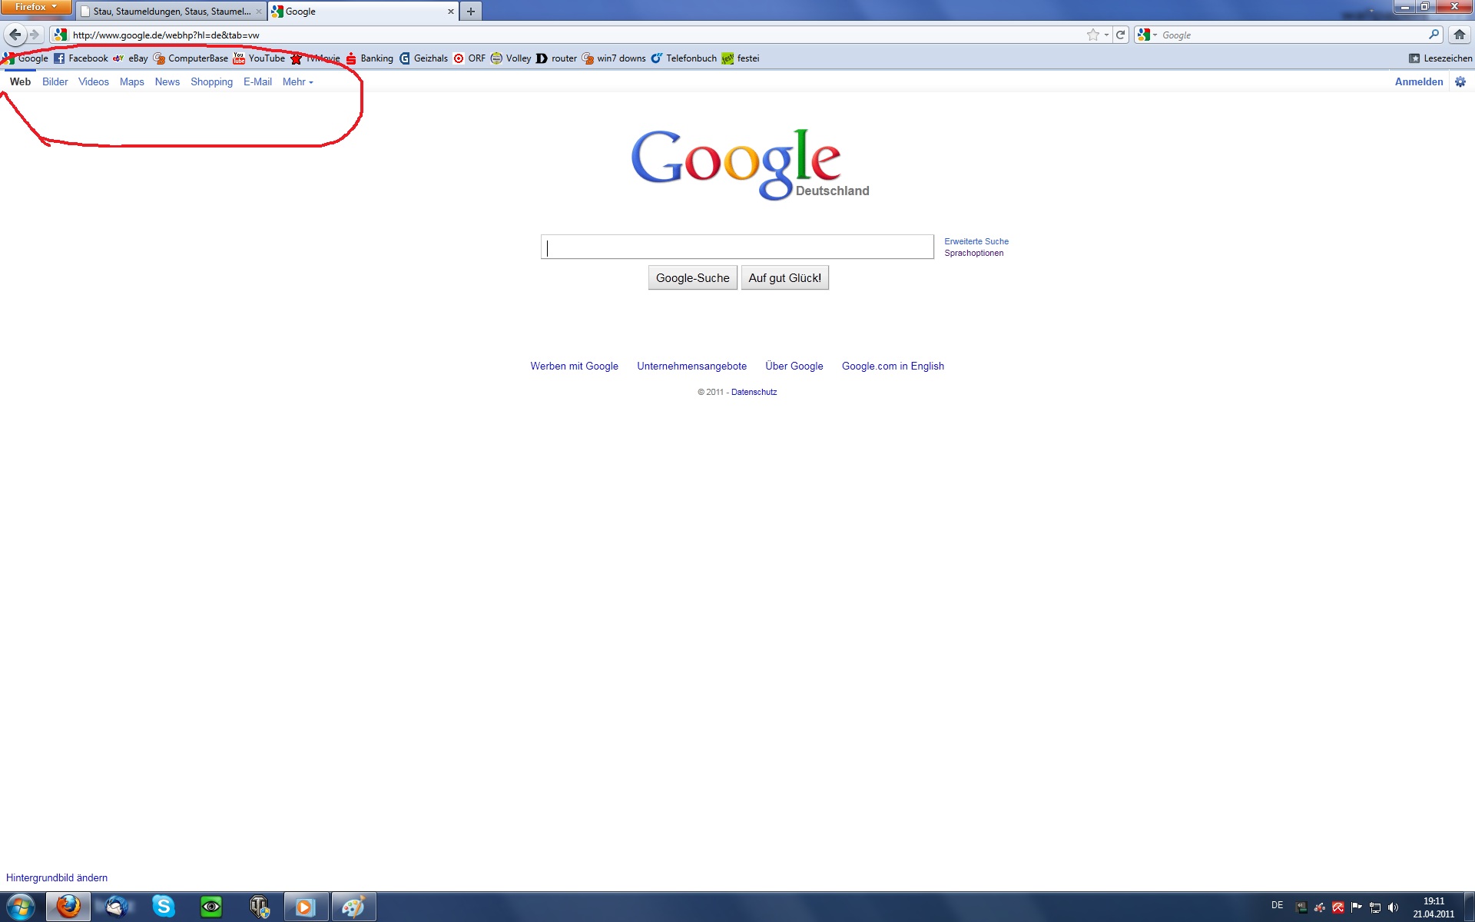Close the Google tab
The image size is (1475, 922).
pos(451,12)
